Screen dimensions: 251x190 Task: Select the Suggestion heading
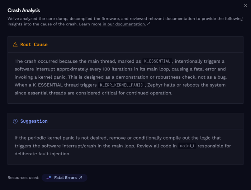(x=34, y=121)
